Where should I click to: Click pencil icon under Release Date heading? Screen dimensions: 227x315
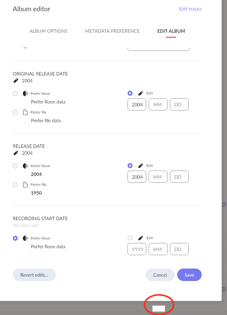tap(16, 153)
